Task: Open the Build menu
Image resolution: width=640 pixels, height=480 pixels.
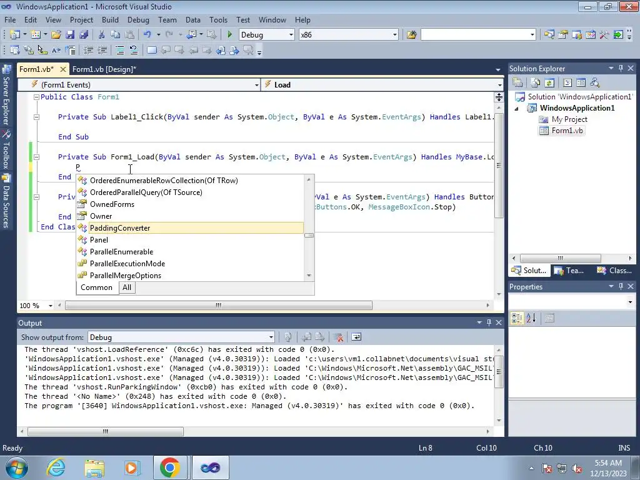Action: [110, 19]
